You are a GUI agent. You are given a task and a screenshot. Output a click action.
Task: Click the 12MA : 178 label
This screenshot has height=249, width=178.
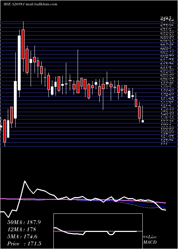point(21,229)
